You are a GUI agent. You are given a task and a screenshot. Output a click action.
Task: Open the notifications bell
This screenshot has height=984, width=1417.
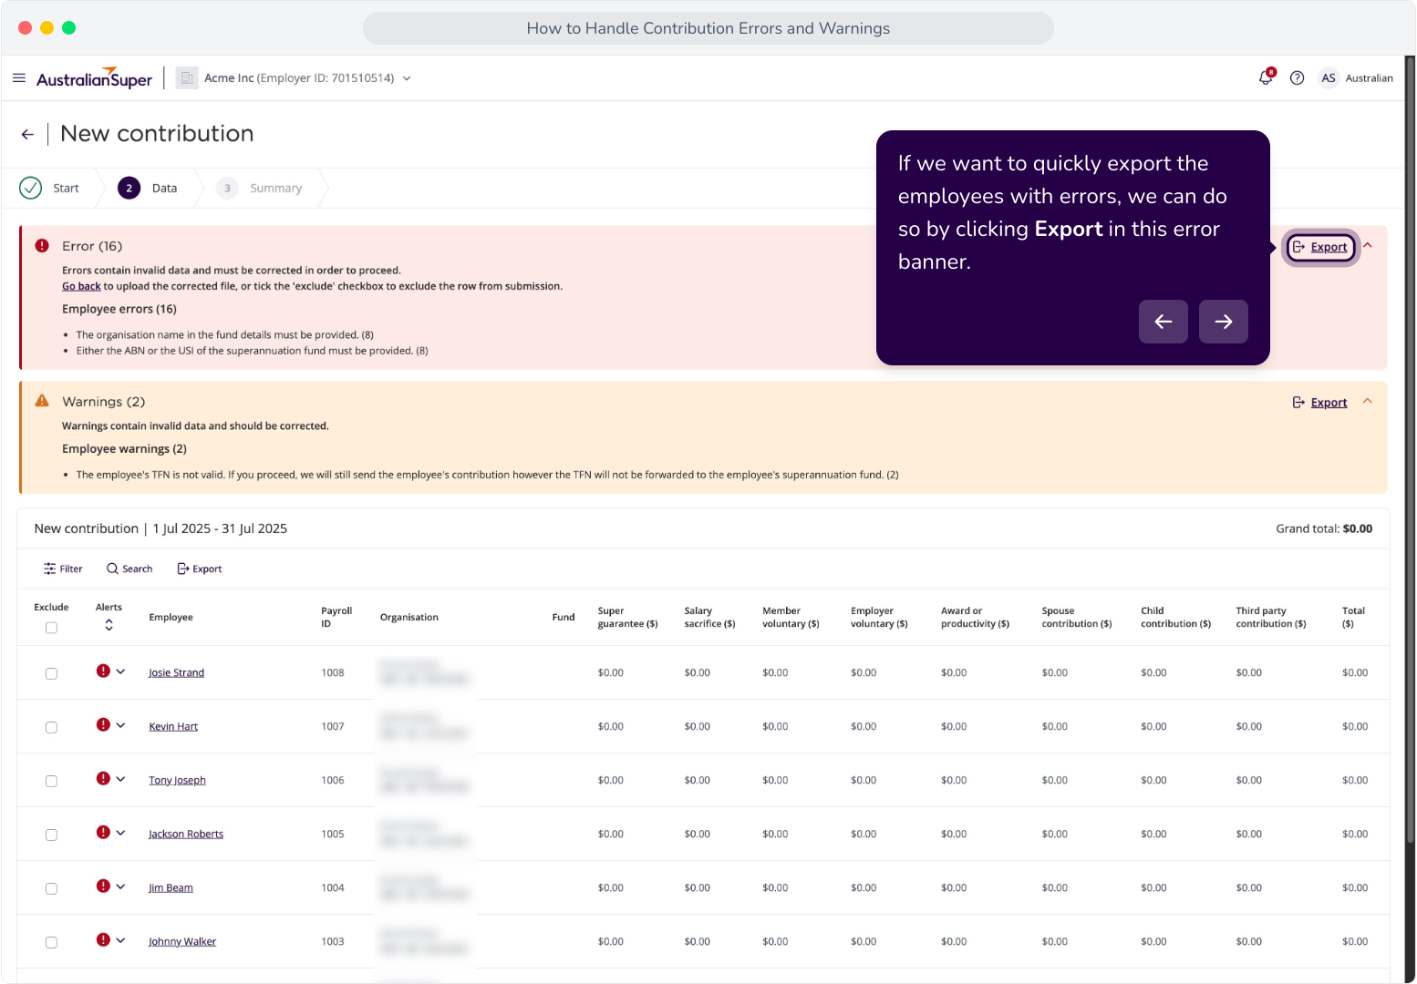[x=1266, y=77]
